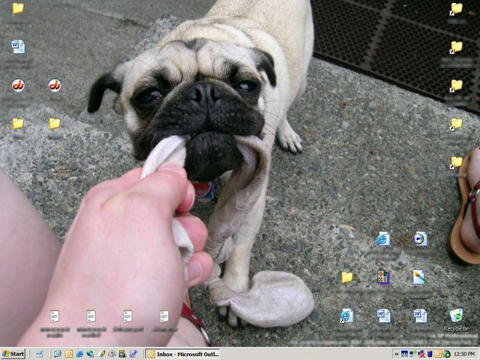Launch Outlook from the Quick Launch bar

click(68, 353)
